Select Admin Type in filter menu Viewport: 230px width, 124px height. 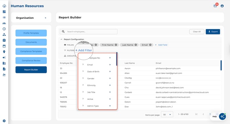[x=93, y=106]
